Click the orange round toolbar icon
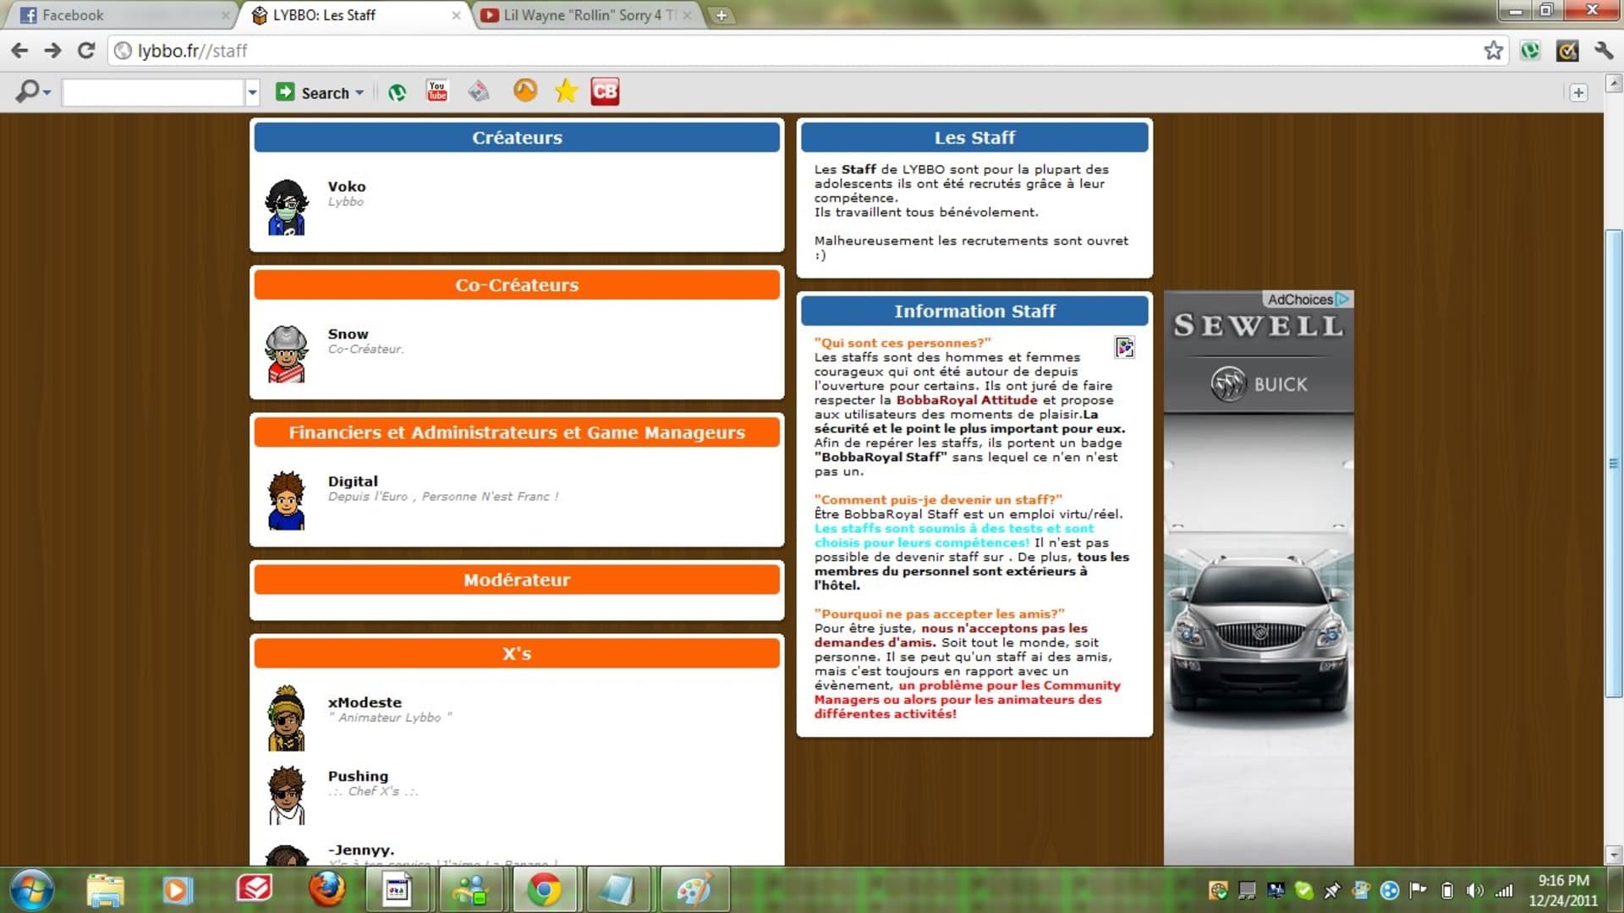 point(525,91)
